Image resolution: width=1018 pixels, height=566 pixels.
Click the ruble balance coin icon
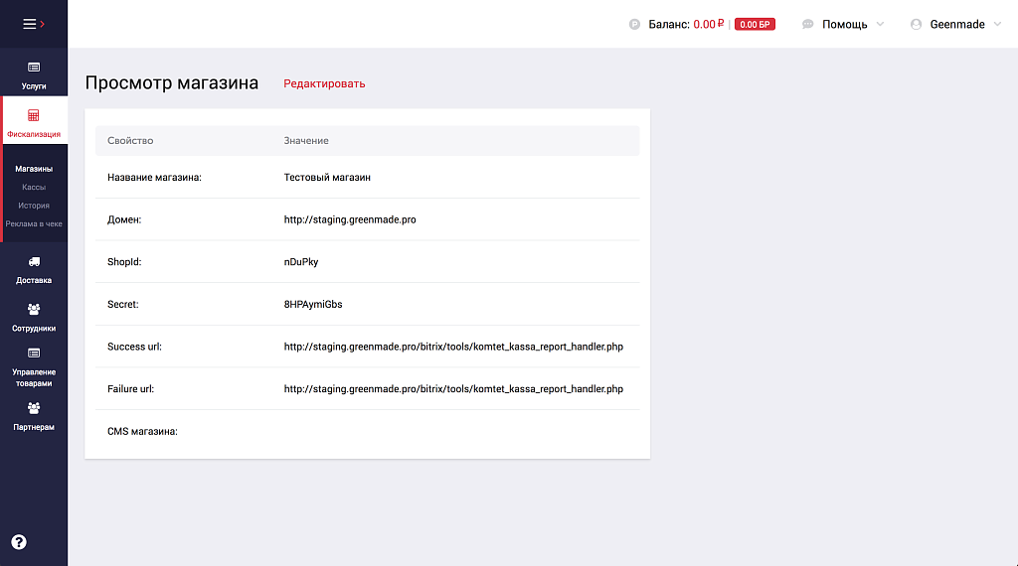pyautogui.click(x=634, y=25)
